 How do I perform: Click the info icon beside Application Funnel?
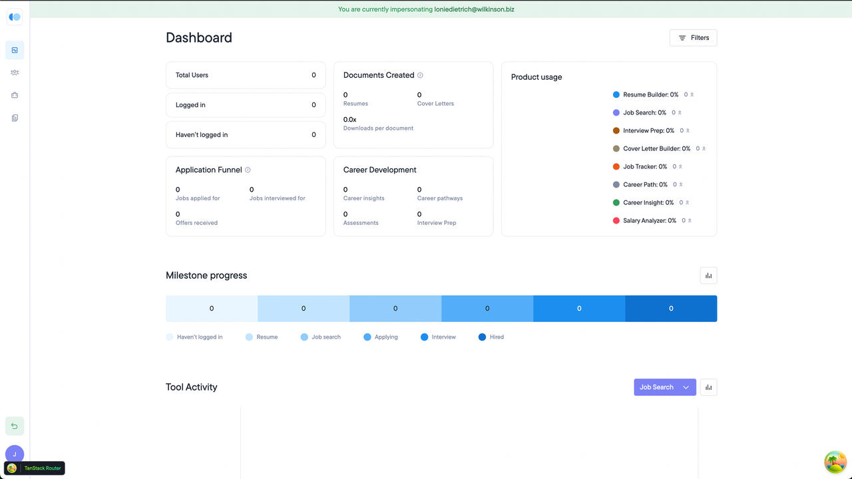pos(247,170)
